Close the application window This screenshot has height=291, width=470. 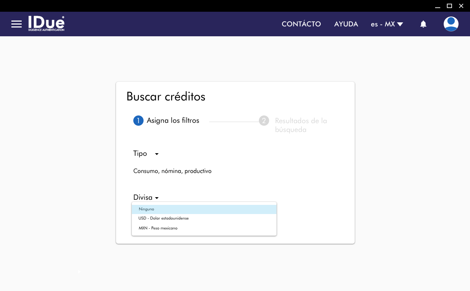coord(461,6)
